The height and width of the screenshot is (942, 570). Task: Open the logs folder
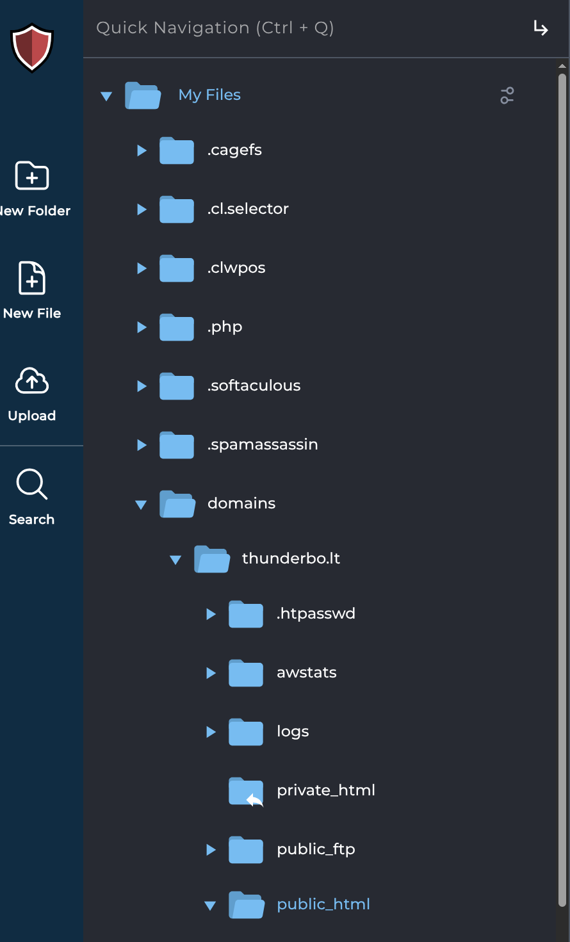coord(293,731)
